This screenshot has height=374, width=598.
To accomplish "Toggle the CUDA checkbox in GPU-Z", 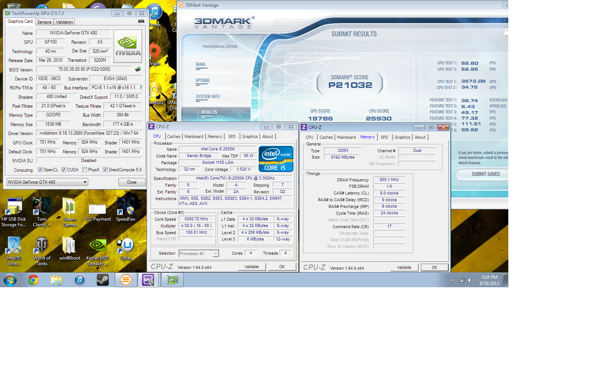I will [64, 170].
